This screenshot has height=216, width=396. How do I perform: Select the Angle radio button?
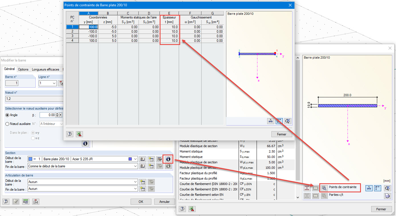click(8, 115)
